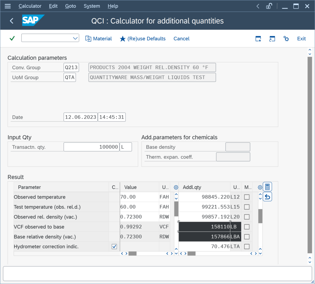Click the Material button
Screen dimensions: 315x284
click(x=98, y=38)
